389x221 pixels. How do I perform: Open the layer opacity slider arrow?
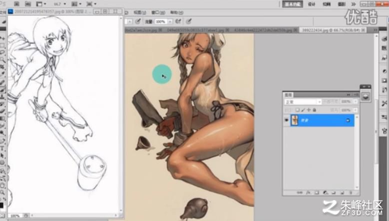[x=356, y=102]
